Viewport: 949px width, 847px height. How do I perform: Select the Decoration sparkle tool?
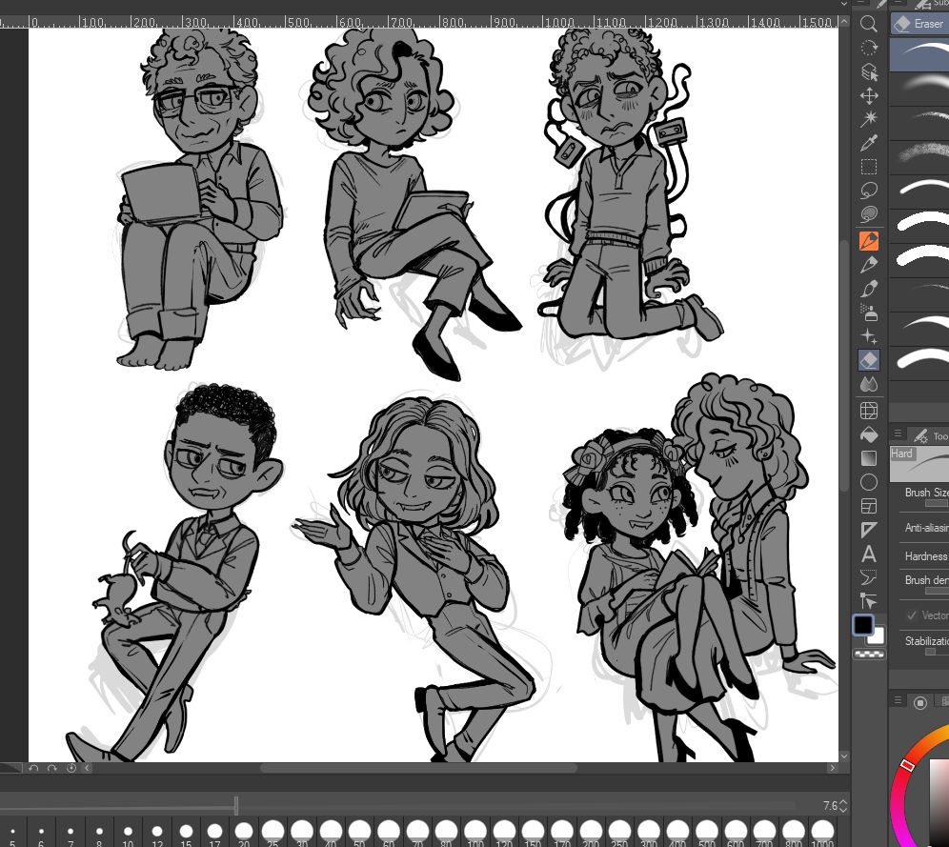[869, 335]
